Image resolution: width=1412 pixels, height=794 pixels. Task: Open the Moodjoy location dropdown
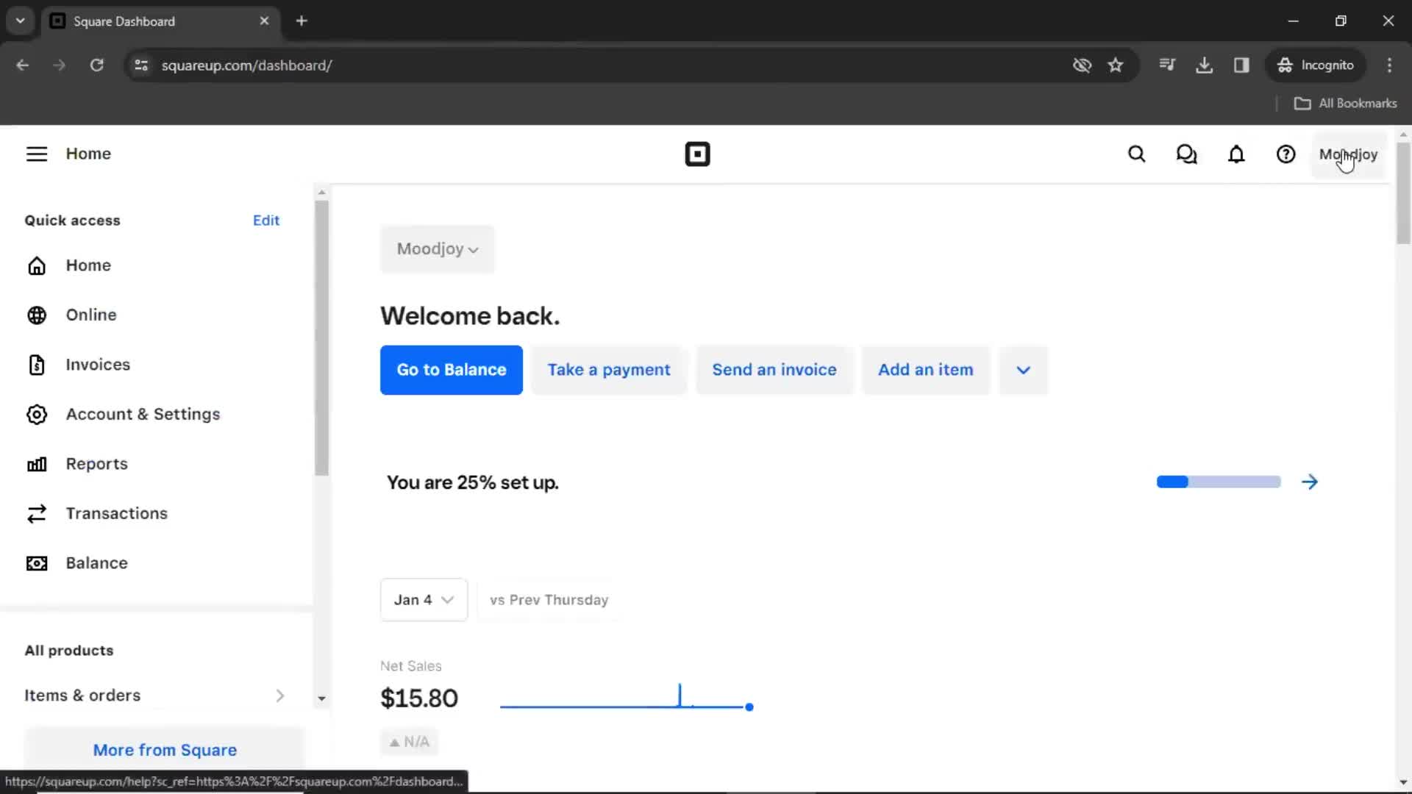pos(438,249)
